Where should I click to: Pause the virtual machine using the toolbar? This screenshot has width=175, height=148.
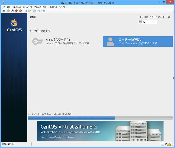click(x=25, y=11)
